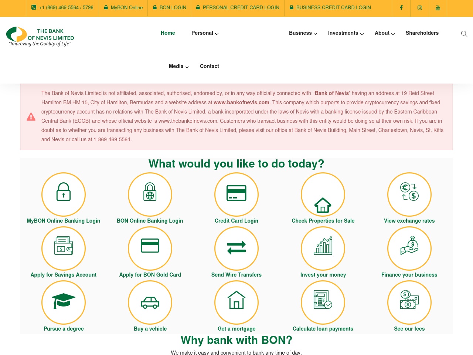Click 'Finance your business' text link
This screenshot has height=355, width=473.
click(409, 275)
